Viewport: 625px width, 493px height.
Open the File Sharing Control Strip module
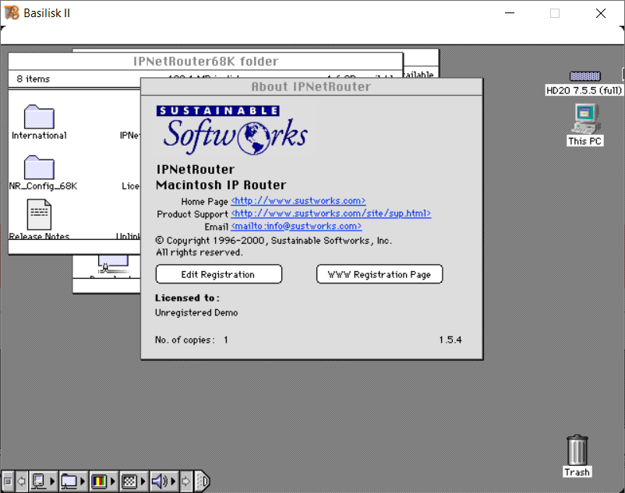[x=73, y=481]
